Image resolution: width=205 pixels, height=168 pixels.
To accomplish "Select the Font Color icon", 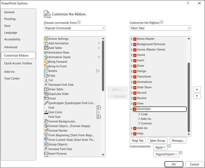I will pyautogui.click(x=46, y=112).
